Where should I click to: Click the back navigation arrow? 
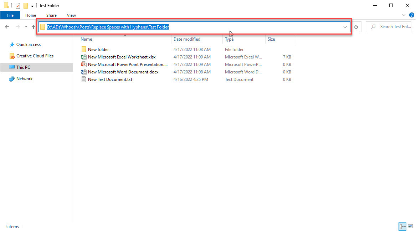[7, 26]
